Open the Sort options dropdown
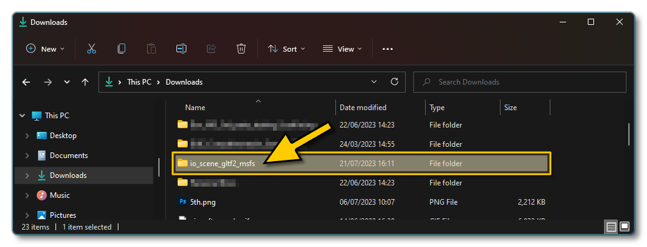The width and height of the screenshot is (647, 247). point(287,49)
